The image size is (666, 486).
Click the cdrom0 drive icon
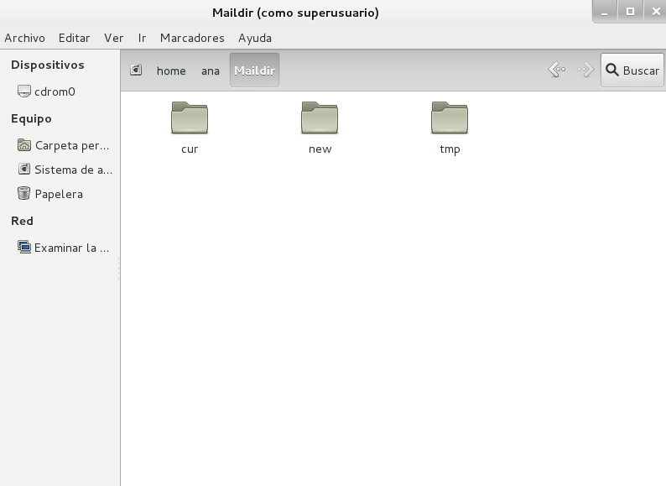pyautogui.click(x=24, y=91)
